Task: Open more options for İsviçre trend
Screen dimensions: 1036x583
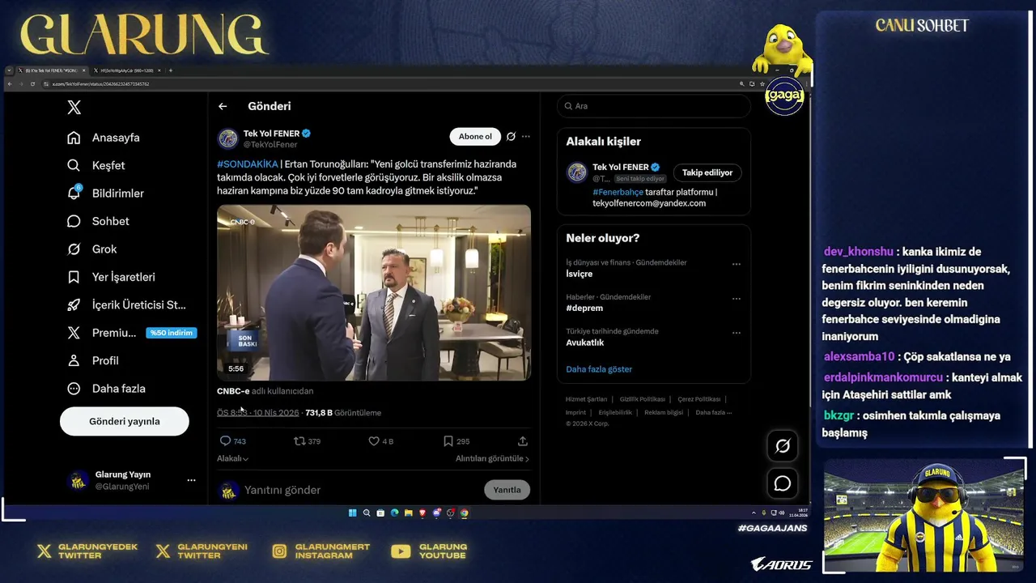Action: 737,264
